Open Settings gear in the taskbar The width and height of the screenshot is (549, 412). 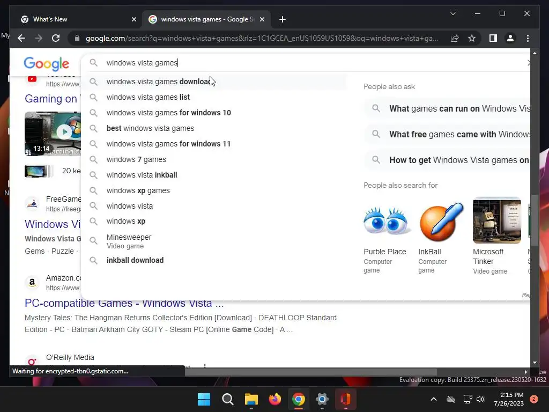[x=322, y=399]
